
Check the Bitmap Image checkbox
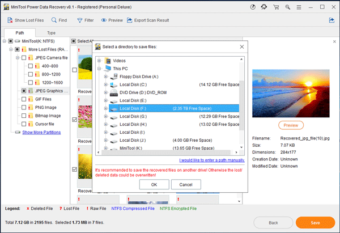tap(24, 116)
